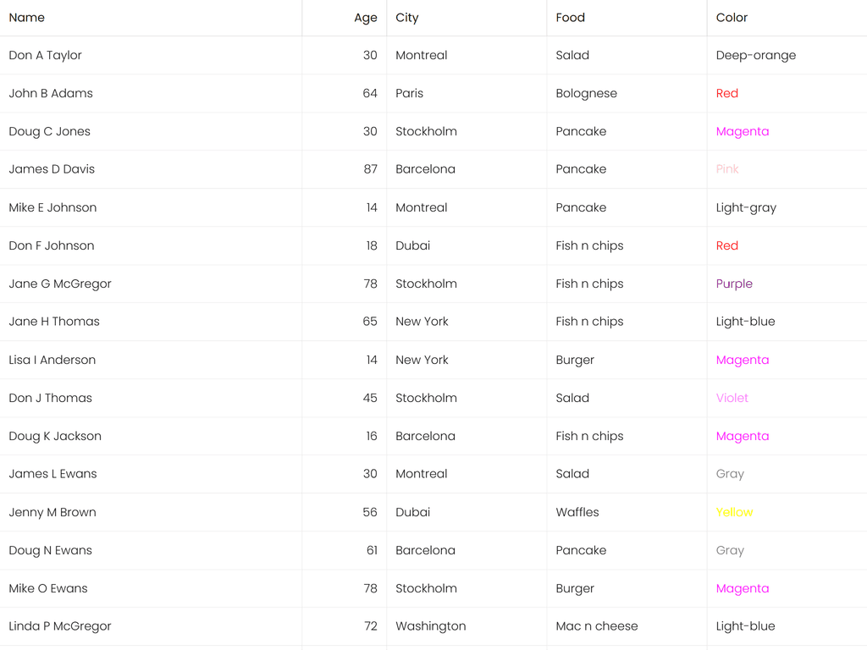867x650 pixels.
Task: Click the Color column header
Action: click(x=732, y=18)
